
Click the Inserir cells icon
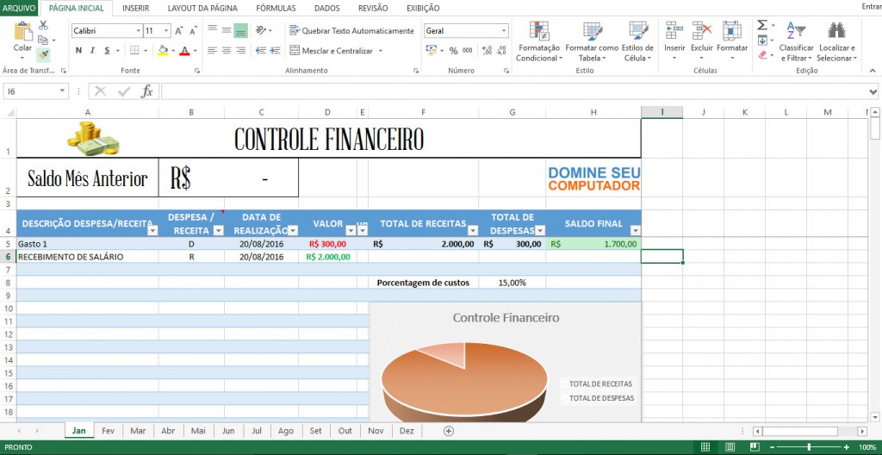[x=674, y=30]
